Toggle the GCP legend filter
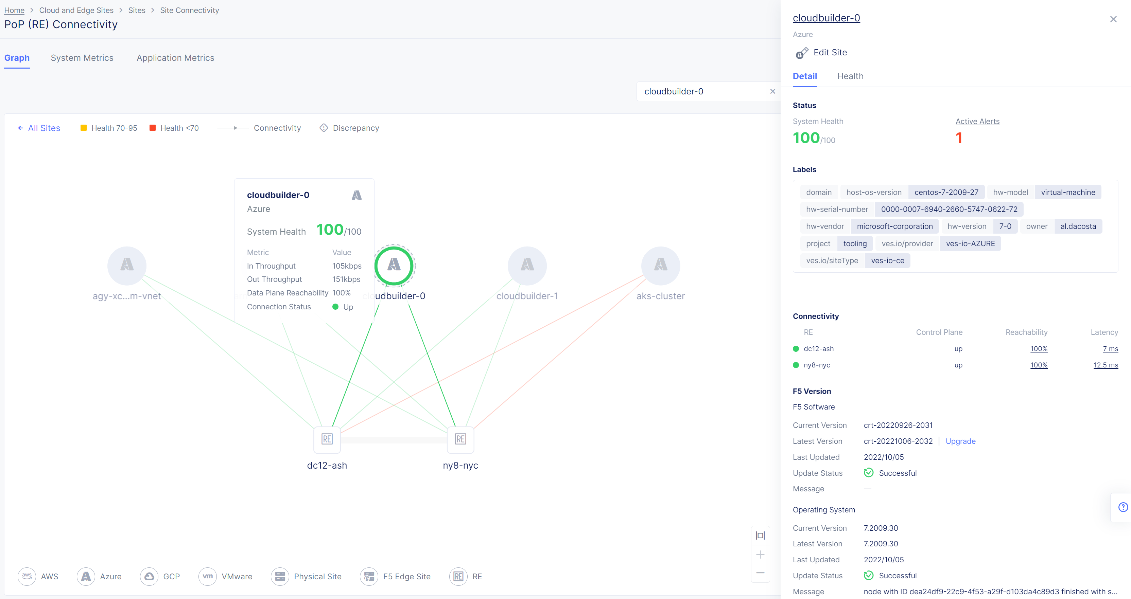Viewport: 1131px width, 599px height. coord(160,577)
